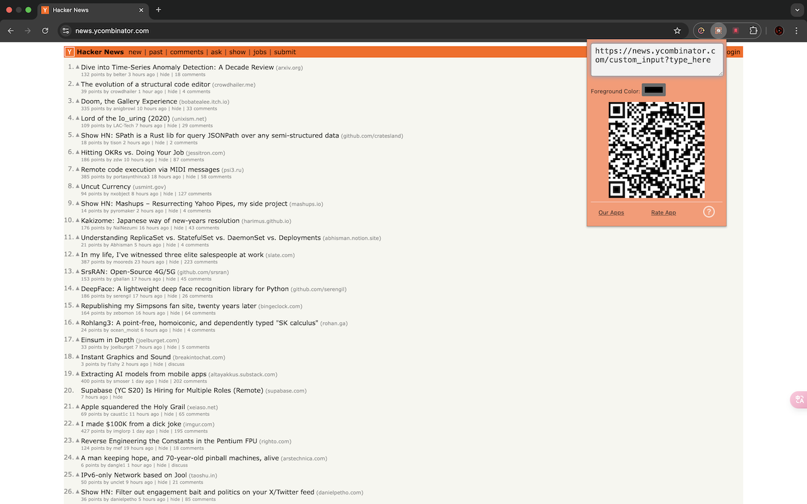
Task: Open the show section in header
Action: pyautogui.click(x=237, y=52)
